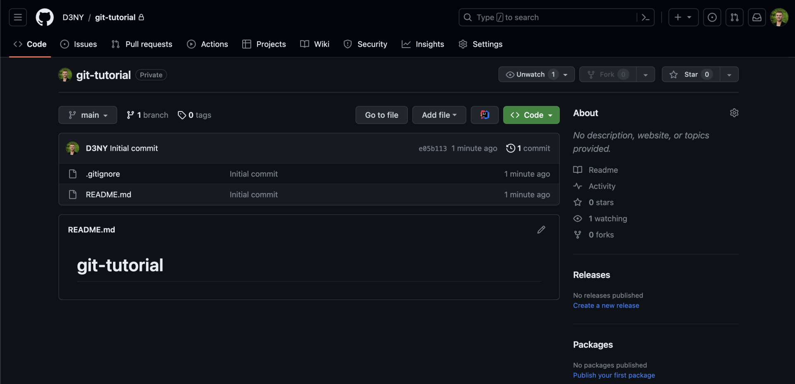Open the hamburger navigation menu
795x384 pixels.
[x=18, y=17]
